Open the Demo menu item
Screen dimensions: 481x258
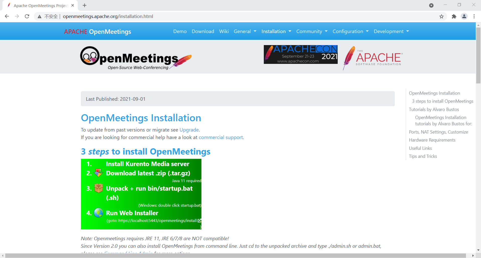pyautogui.click(x=180, y=31)
